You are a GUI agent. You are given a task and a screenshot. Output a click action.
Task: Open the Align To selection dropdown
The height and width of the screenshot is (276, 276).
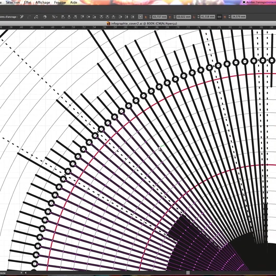(x=55, y=17)
